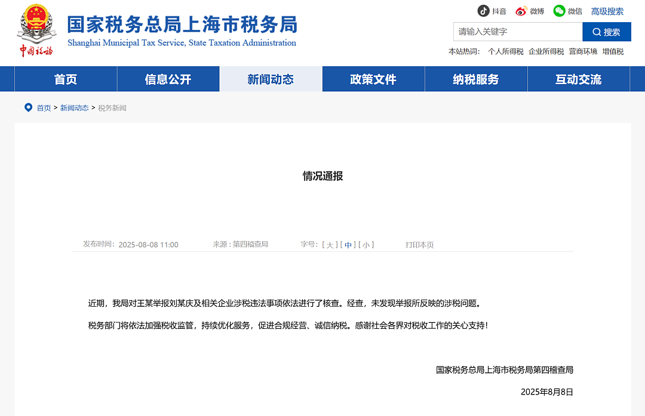The image size is (645, 416).
Task: Open 高级搜索 advanced search link
Action: point(607,11)
